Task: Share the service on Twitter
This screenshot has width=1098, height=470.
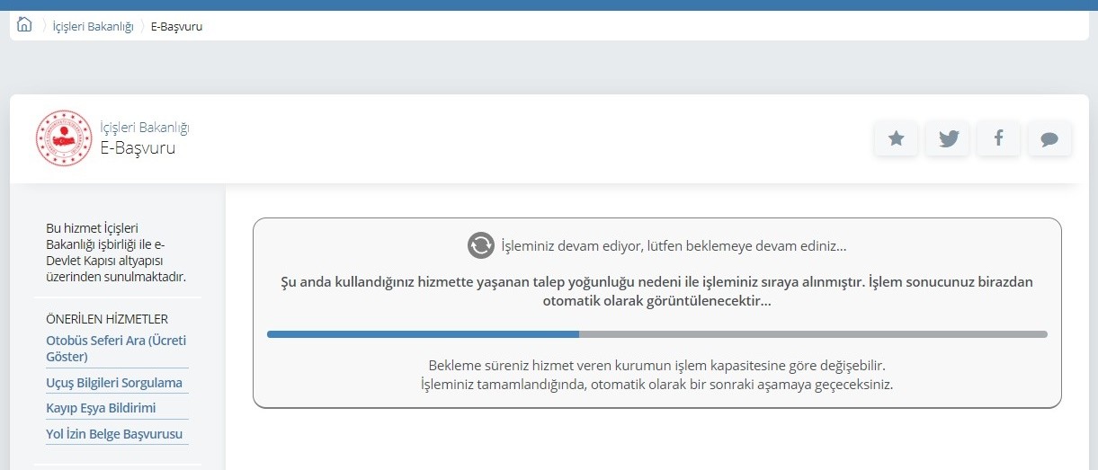Action: 948,138
